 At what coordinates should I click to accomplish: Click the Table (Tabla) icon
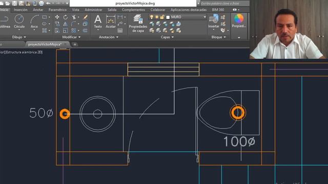click(x=120, y=31)
